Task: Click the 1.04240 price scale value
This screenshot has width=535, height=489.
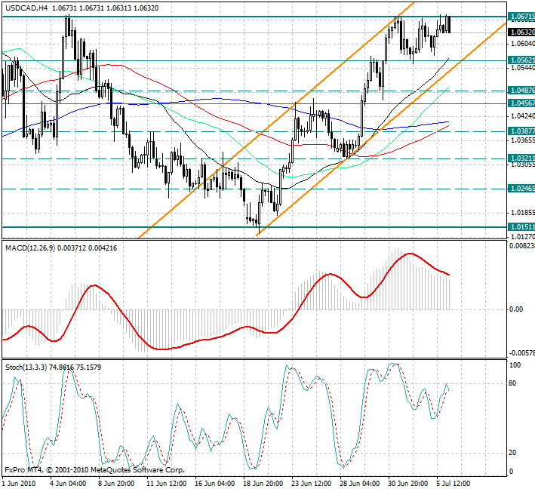Action: pos(522,116)
